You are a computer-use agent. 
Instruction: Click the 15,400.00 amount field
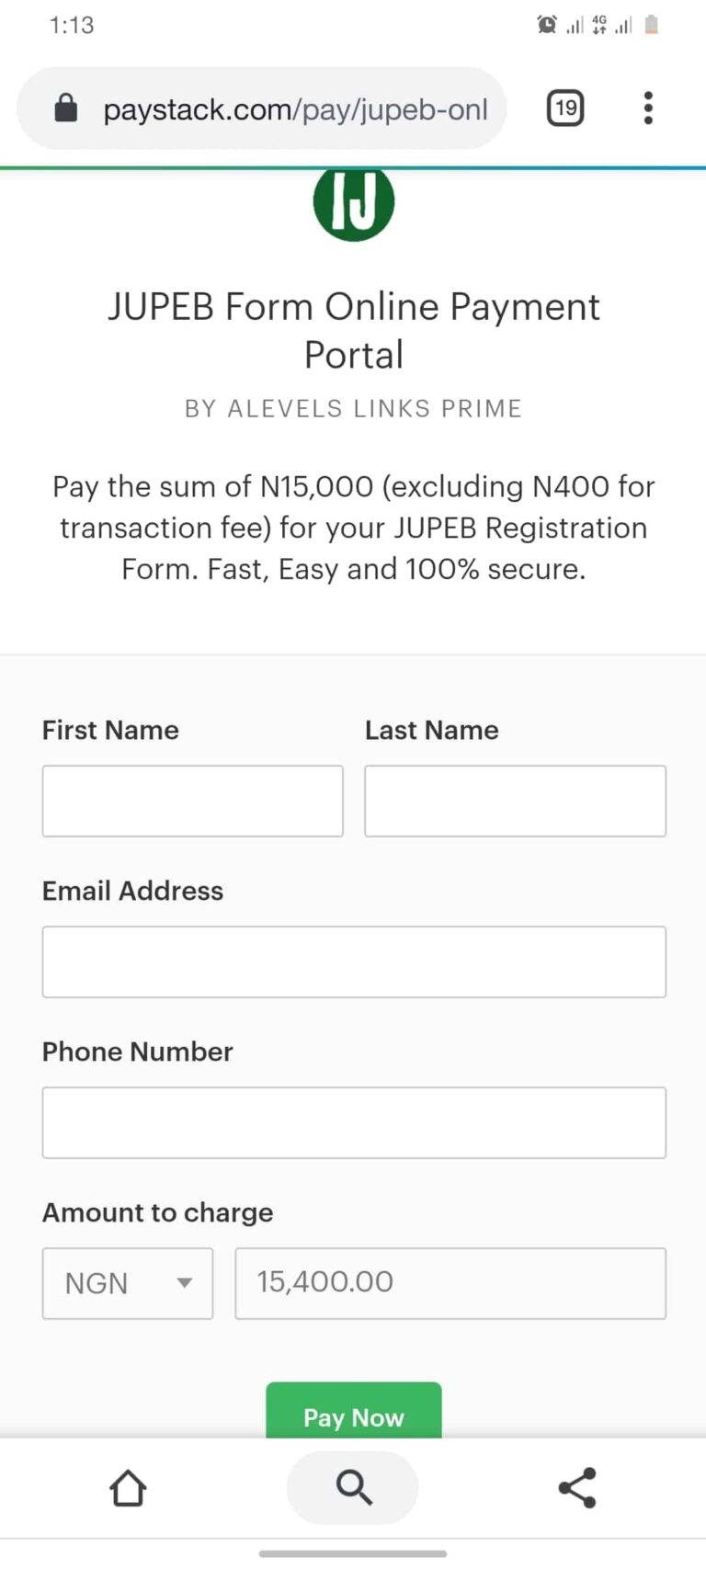(x=450, y=1283)
